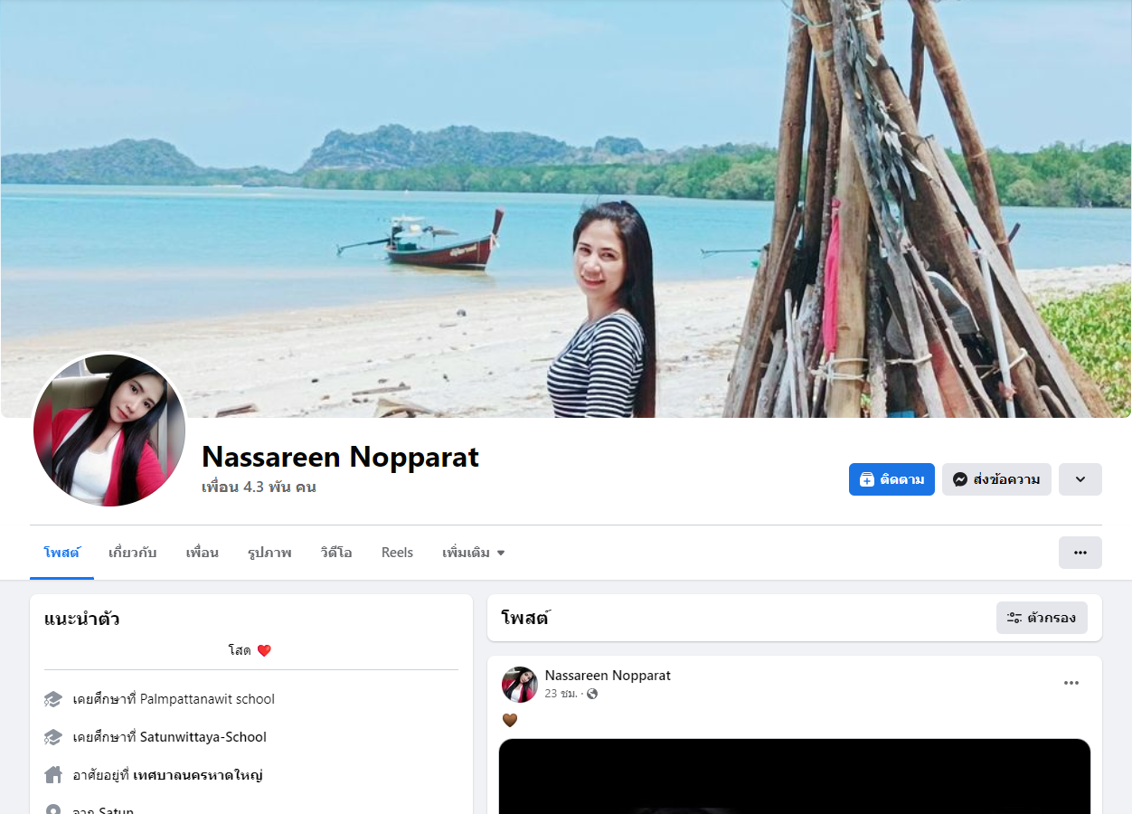Click the ตัวกรอง filter button

[1042, 618]
